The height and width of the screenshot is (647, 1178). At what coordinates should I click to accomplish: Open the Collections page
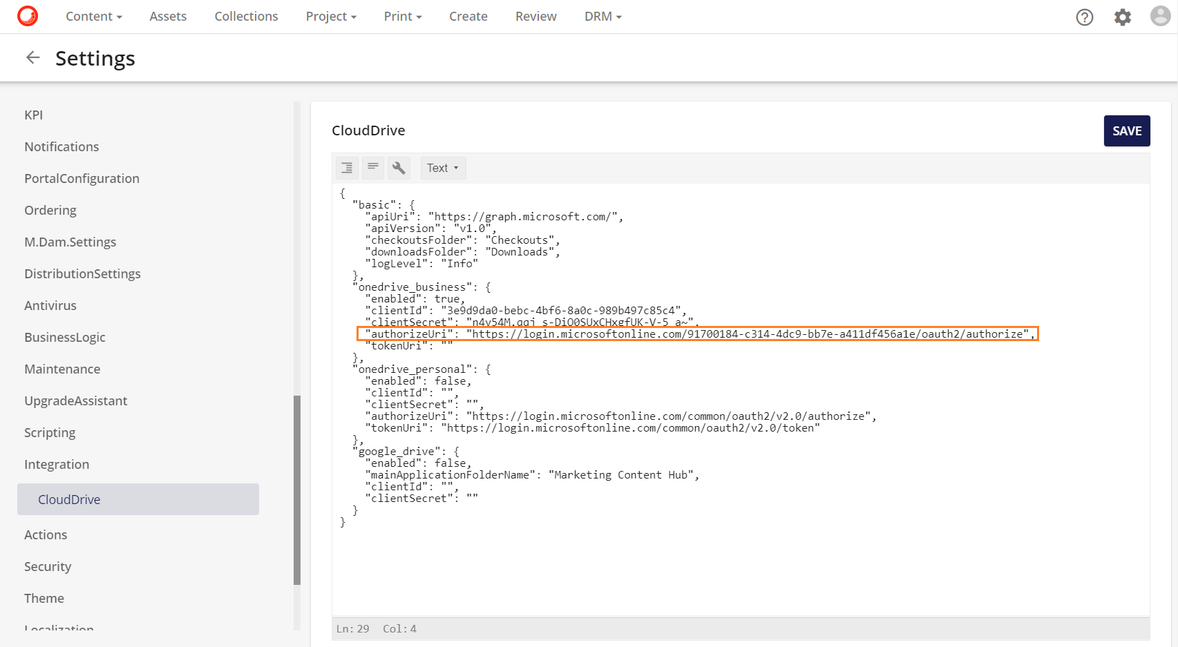[246, 16]
